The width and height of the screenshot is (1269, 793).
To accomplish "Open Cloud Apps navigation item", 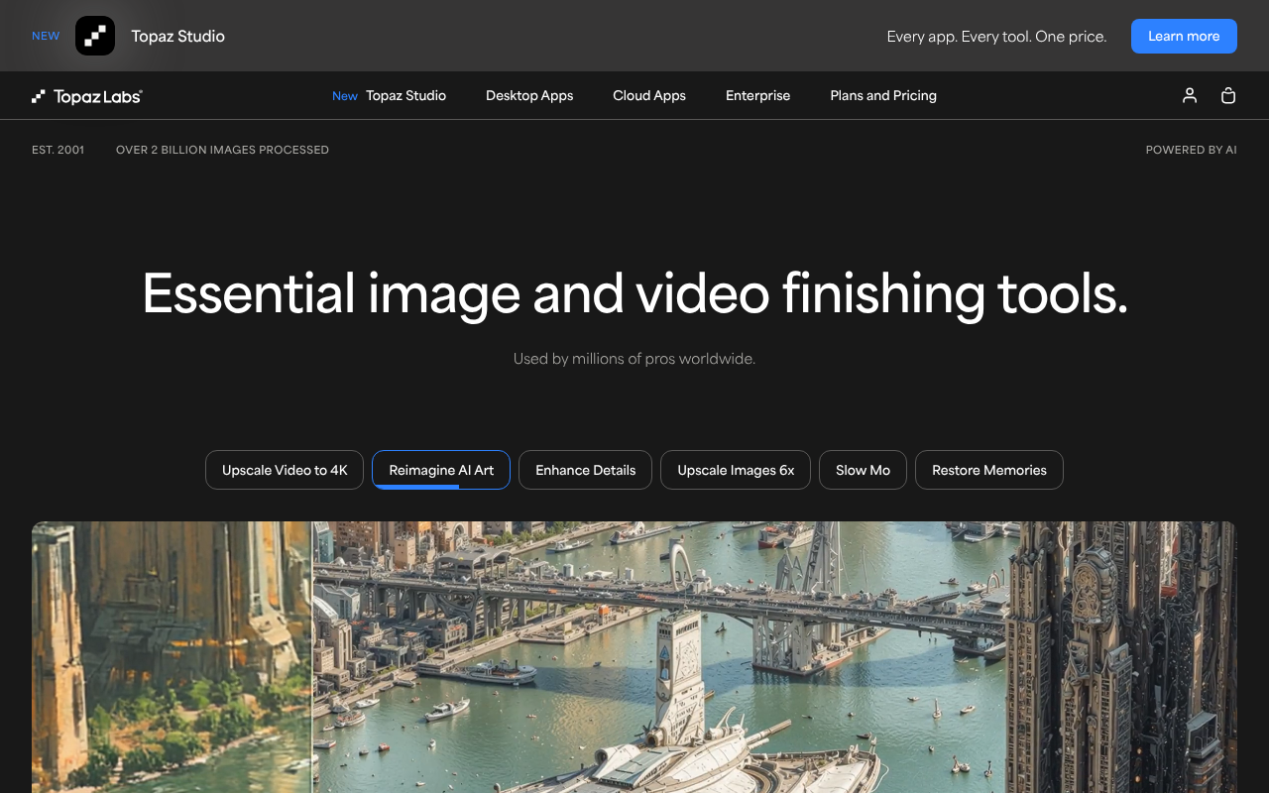I will coord(648,95).
